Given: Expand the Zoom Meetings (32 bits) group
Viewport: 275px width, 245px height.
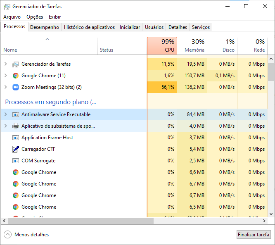Looking at the screenshot, I should 6,87.
